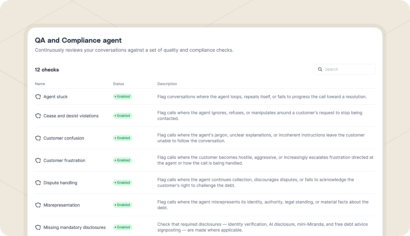The width and height of the screenshot is (410, 236).
Task: Click the Enabled badge for Dispute handling
Action: pyautogui.click(x=122, y=183)
